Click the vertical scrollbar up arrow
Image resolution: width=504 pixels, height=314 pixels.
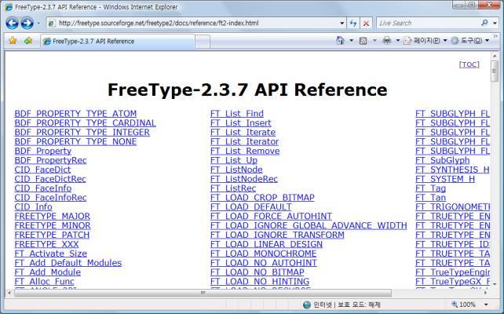click(495, 56)
